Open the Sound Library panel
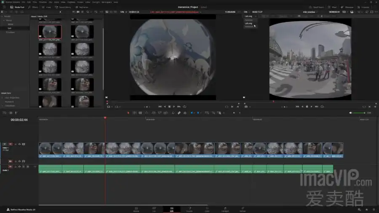The height and width of the screenshot is (213, 379). click(x=63, y=7)
